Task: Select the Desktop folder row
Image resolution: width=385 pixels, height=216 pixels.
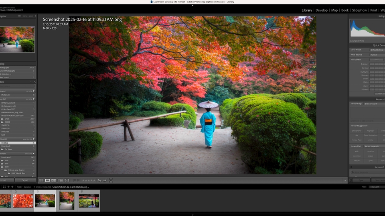Action: coord(18,143)
